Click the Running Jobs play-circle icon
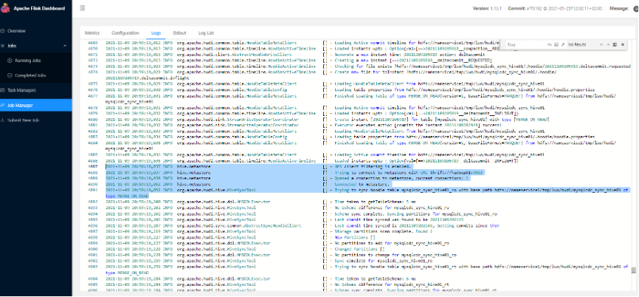This screenshot has height=297, width=639. pos(10,61)
